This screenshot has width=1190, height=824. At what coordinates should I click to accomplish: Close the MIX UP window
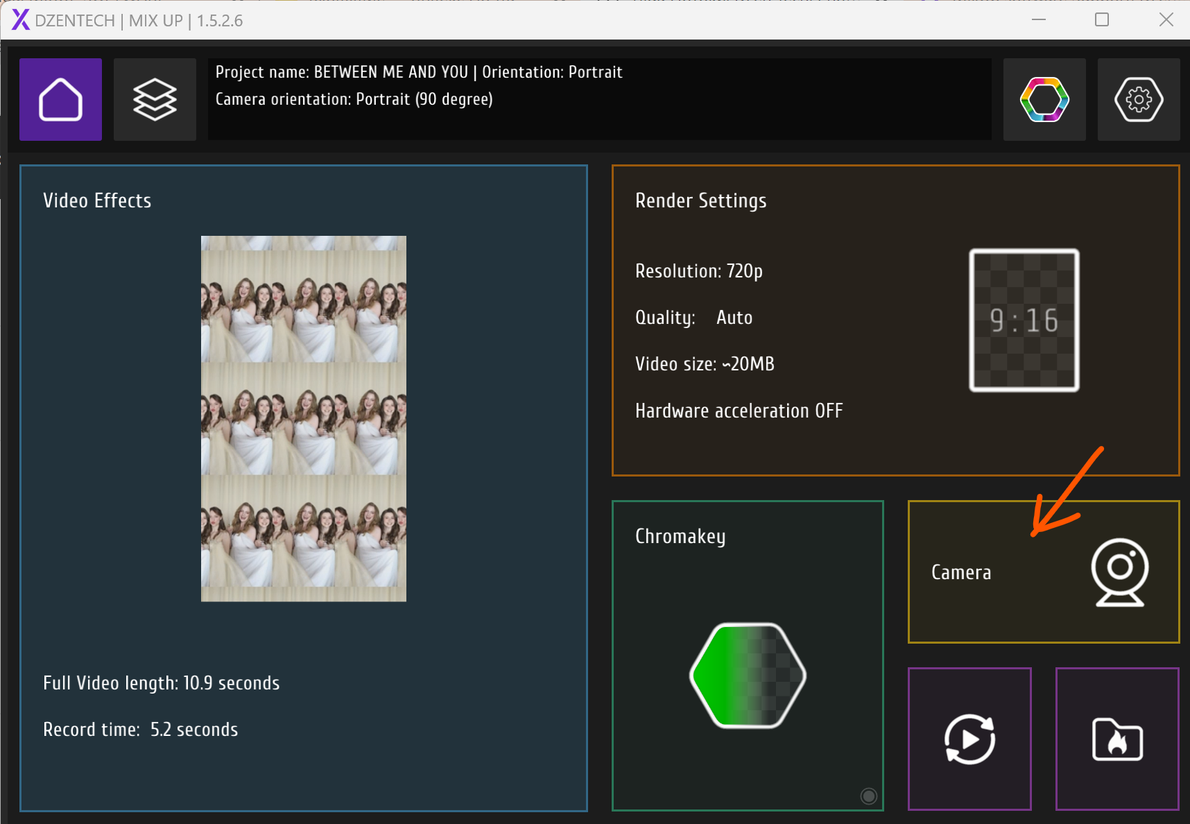point(1166,20)
